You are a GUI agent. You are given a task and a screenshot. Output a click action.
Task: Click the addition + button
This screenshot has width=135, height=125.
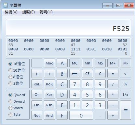pos(113,116)
